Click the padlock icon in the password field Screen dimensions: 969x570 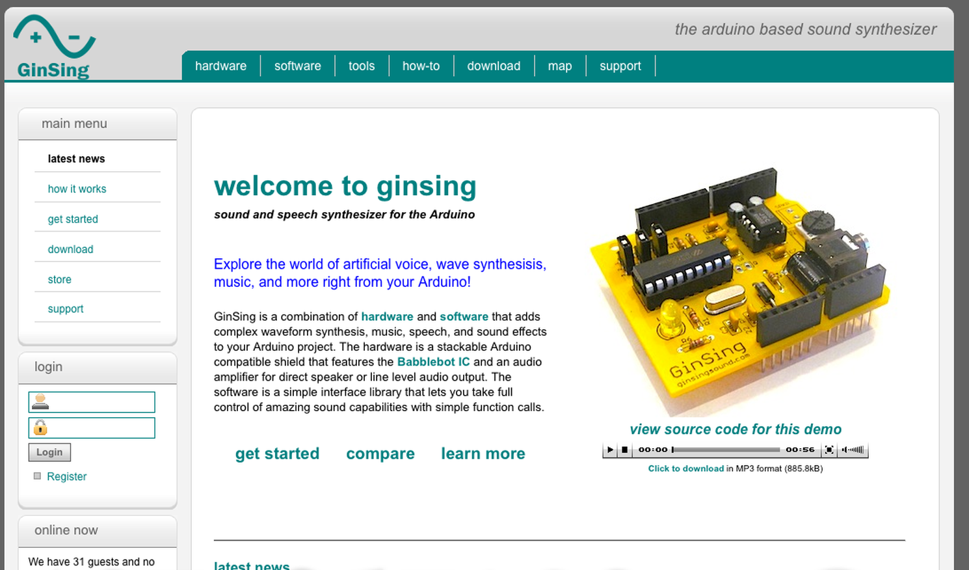(x=39, y=428)
